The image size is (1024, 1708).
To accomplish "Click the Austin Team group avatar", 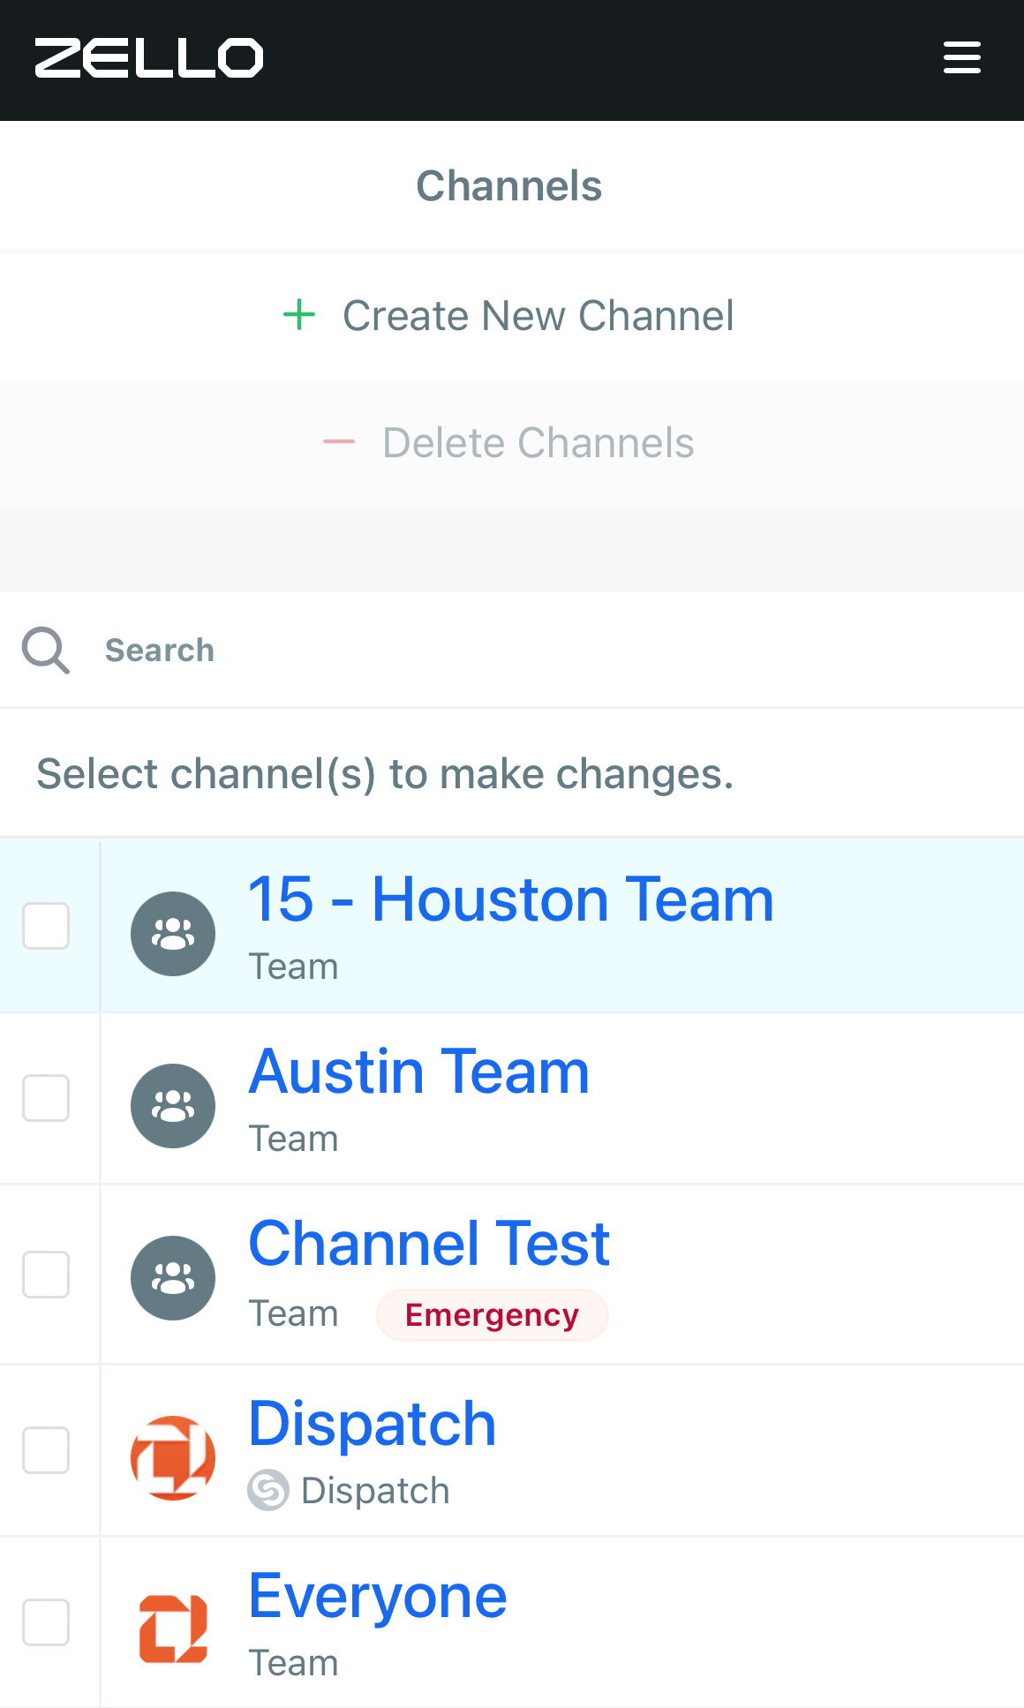I will click(173, 1106).
